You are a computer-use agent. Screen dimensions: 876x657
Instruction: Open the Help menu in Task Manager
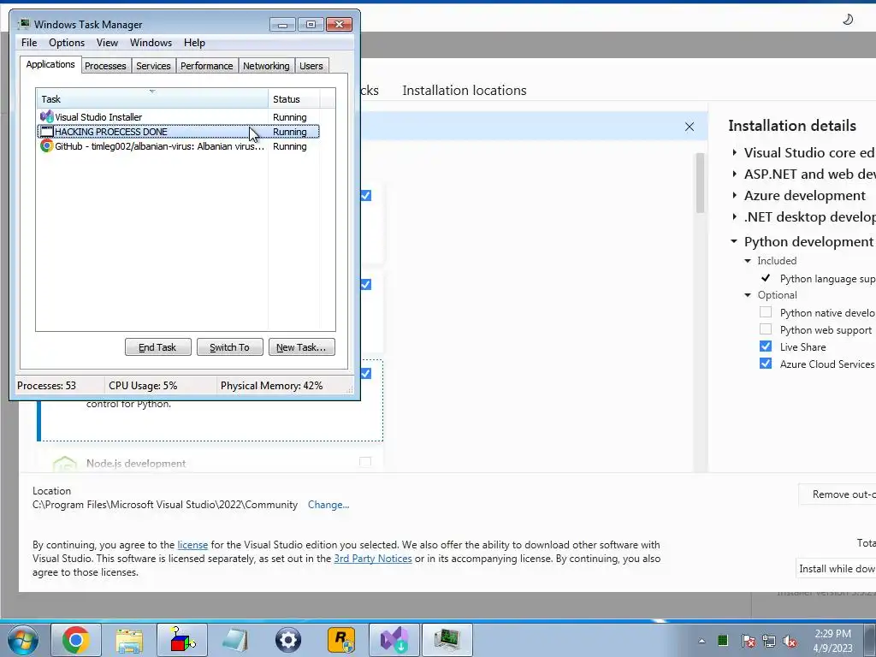click(x=194, y=43)
